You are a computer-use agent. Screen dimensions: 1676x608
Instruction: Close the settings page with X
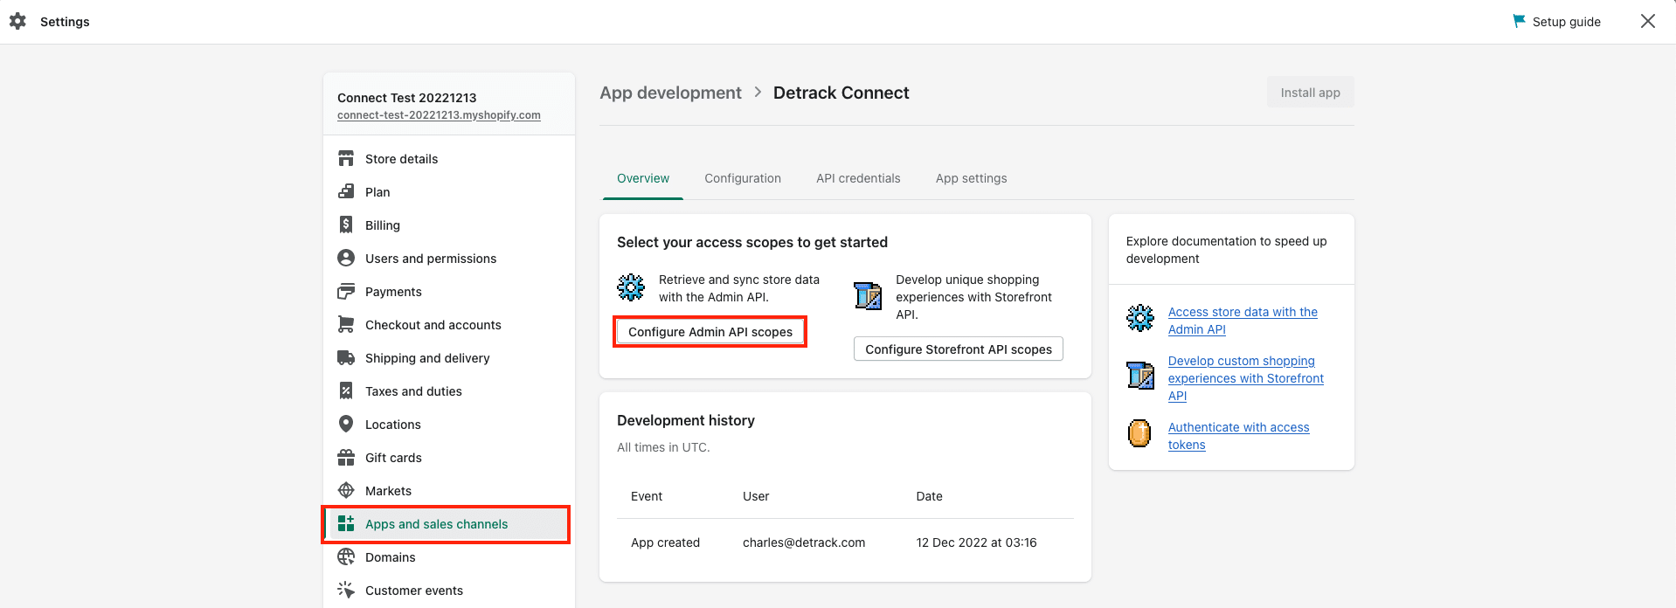(x=1648, y=21)
